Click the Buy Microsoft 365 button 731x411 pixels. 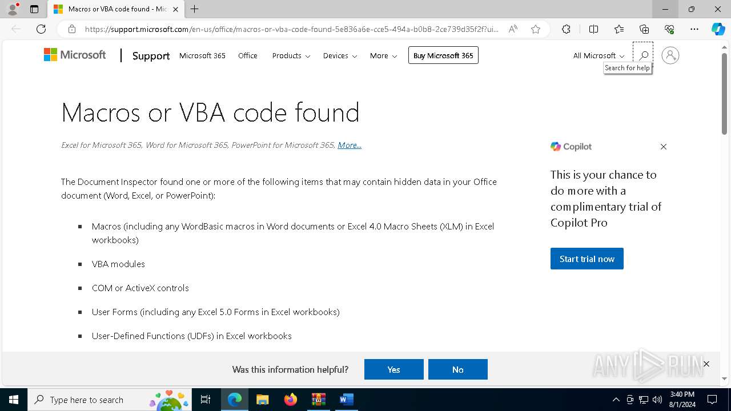point(443,55)
